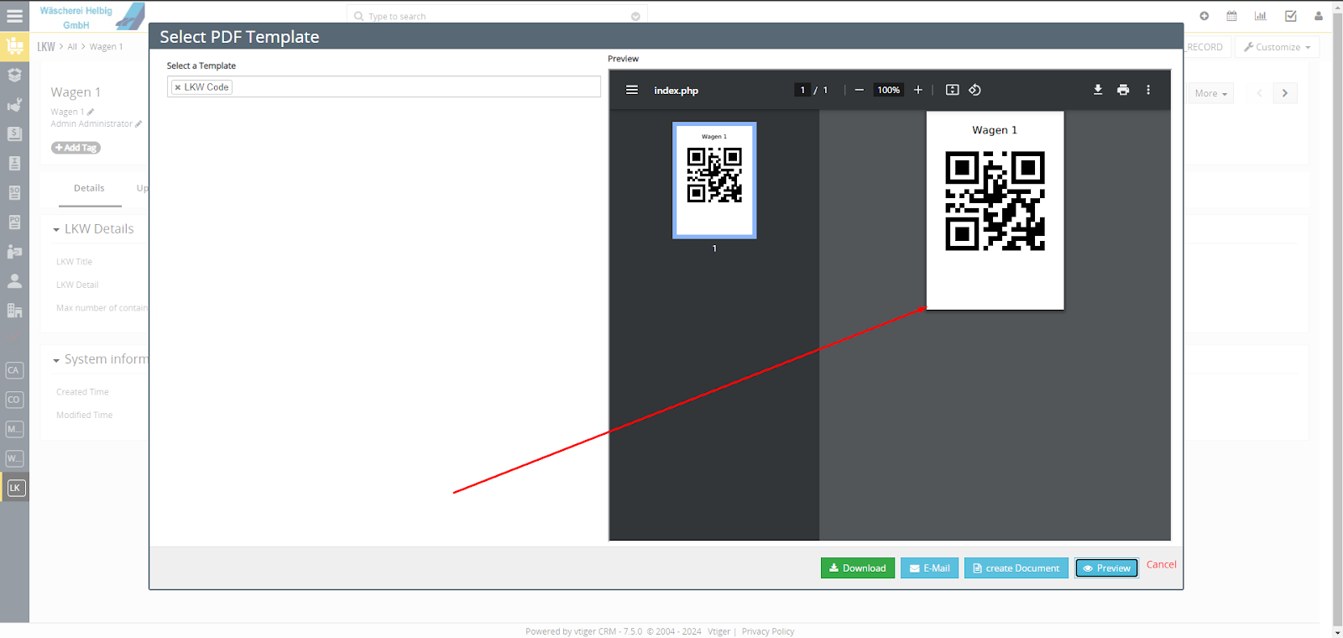Click the green Download button
The image size is (1343, 638).
pos(858,568)
